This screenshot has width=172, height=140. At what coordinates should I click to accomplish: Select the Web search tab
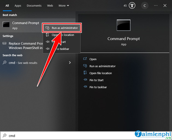coord(50,5)
